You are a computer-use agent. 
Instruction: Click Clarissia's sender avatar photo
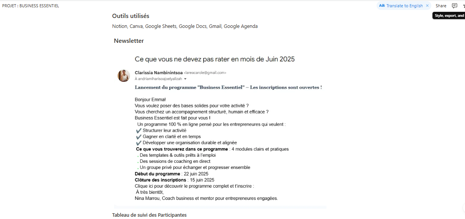click(124, 76)
